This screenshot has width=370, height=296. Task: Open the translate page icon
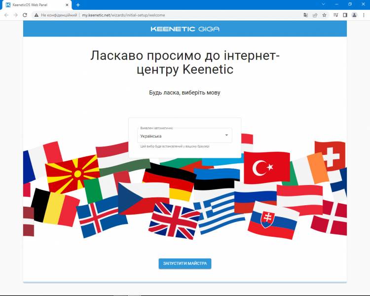click(305, 15)
